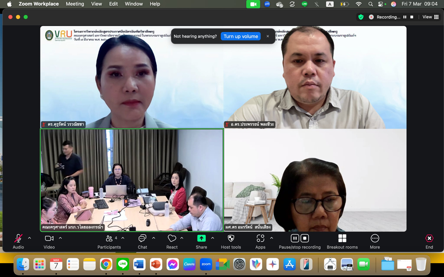This screenshot has height=277, width=444.
Task: Open the Window menu in menu bar
Action: (133, 4)
